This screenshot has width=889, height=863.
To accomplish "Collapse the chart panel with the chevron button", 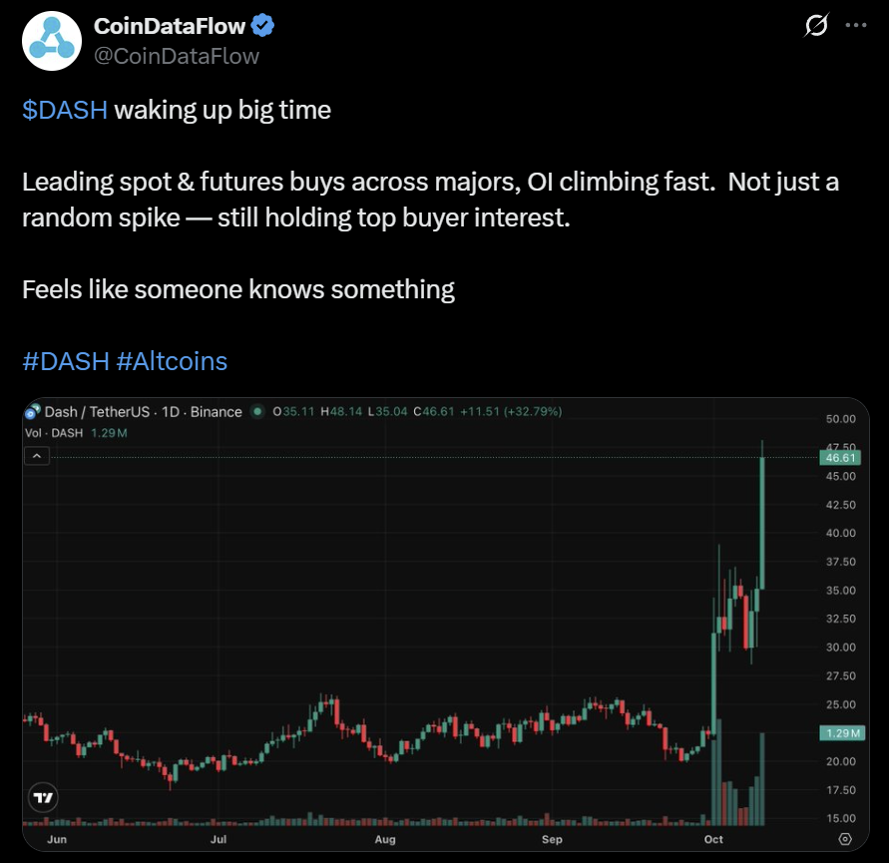I will coord(37,455).
